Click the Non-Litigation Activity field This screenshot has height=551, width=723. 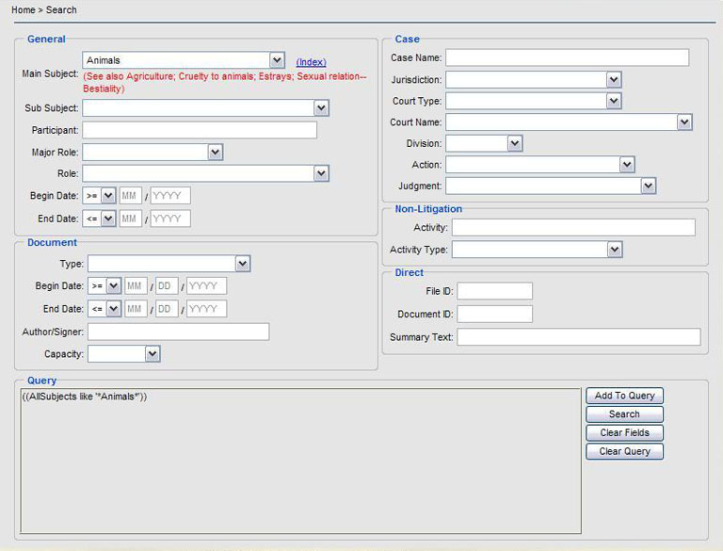(573, 228)
